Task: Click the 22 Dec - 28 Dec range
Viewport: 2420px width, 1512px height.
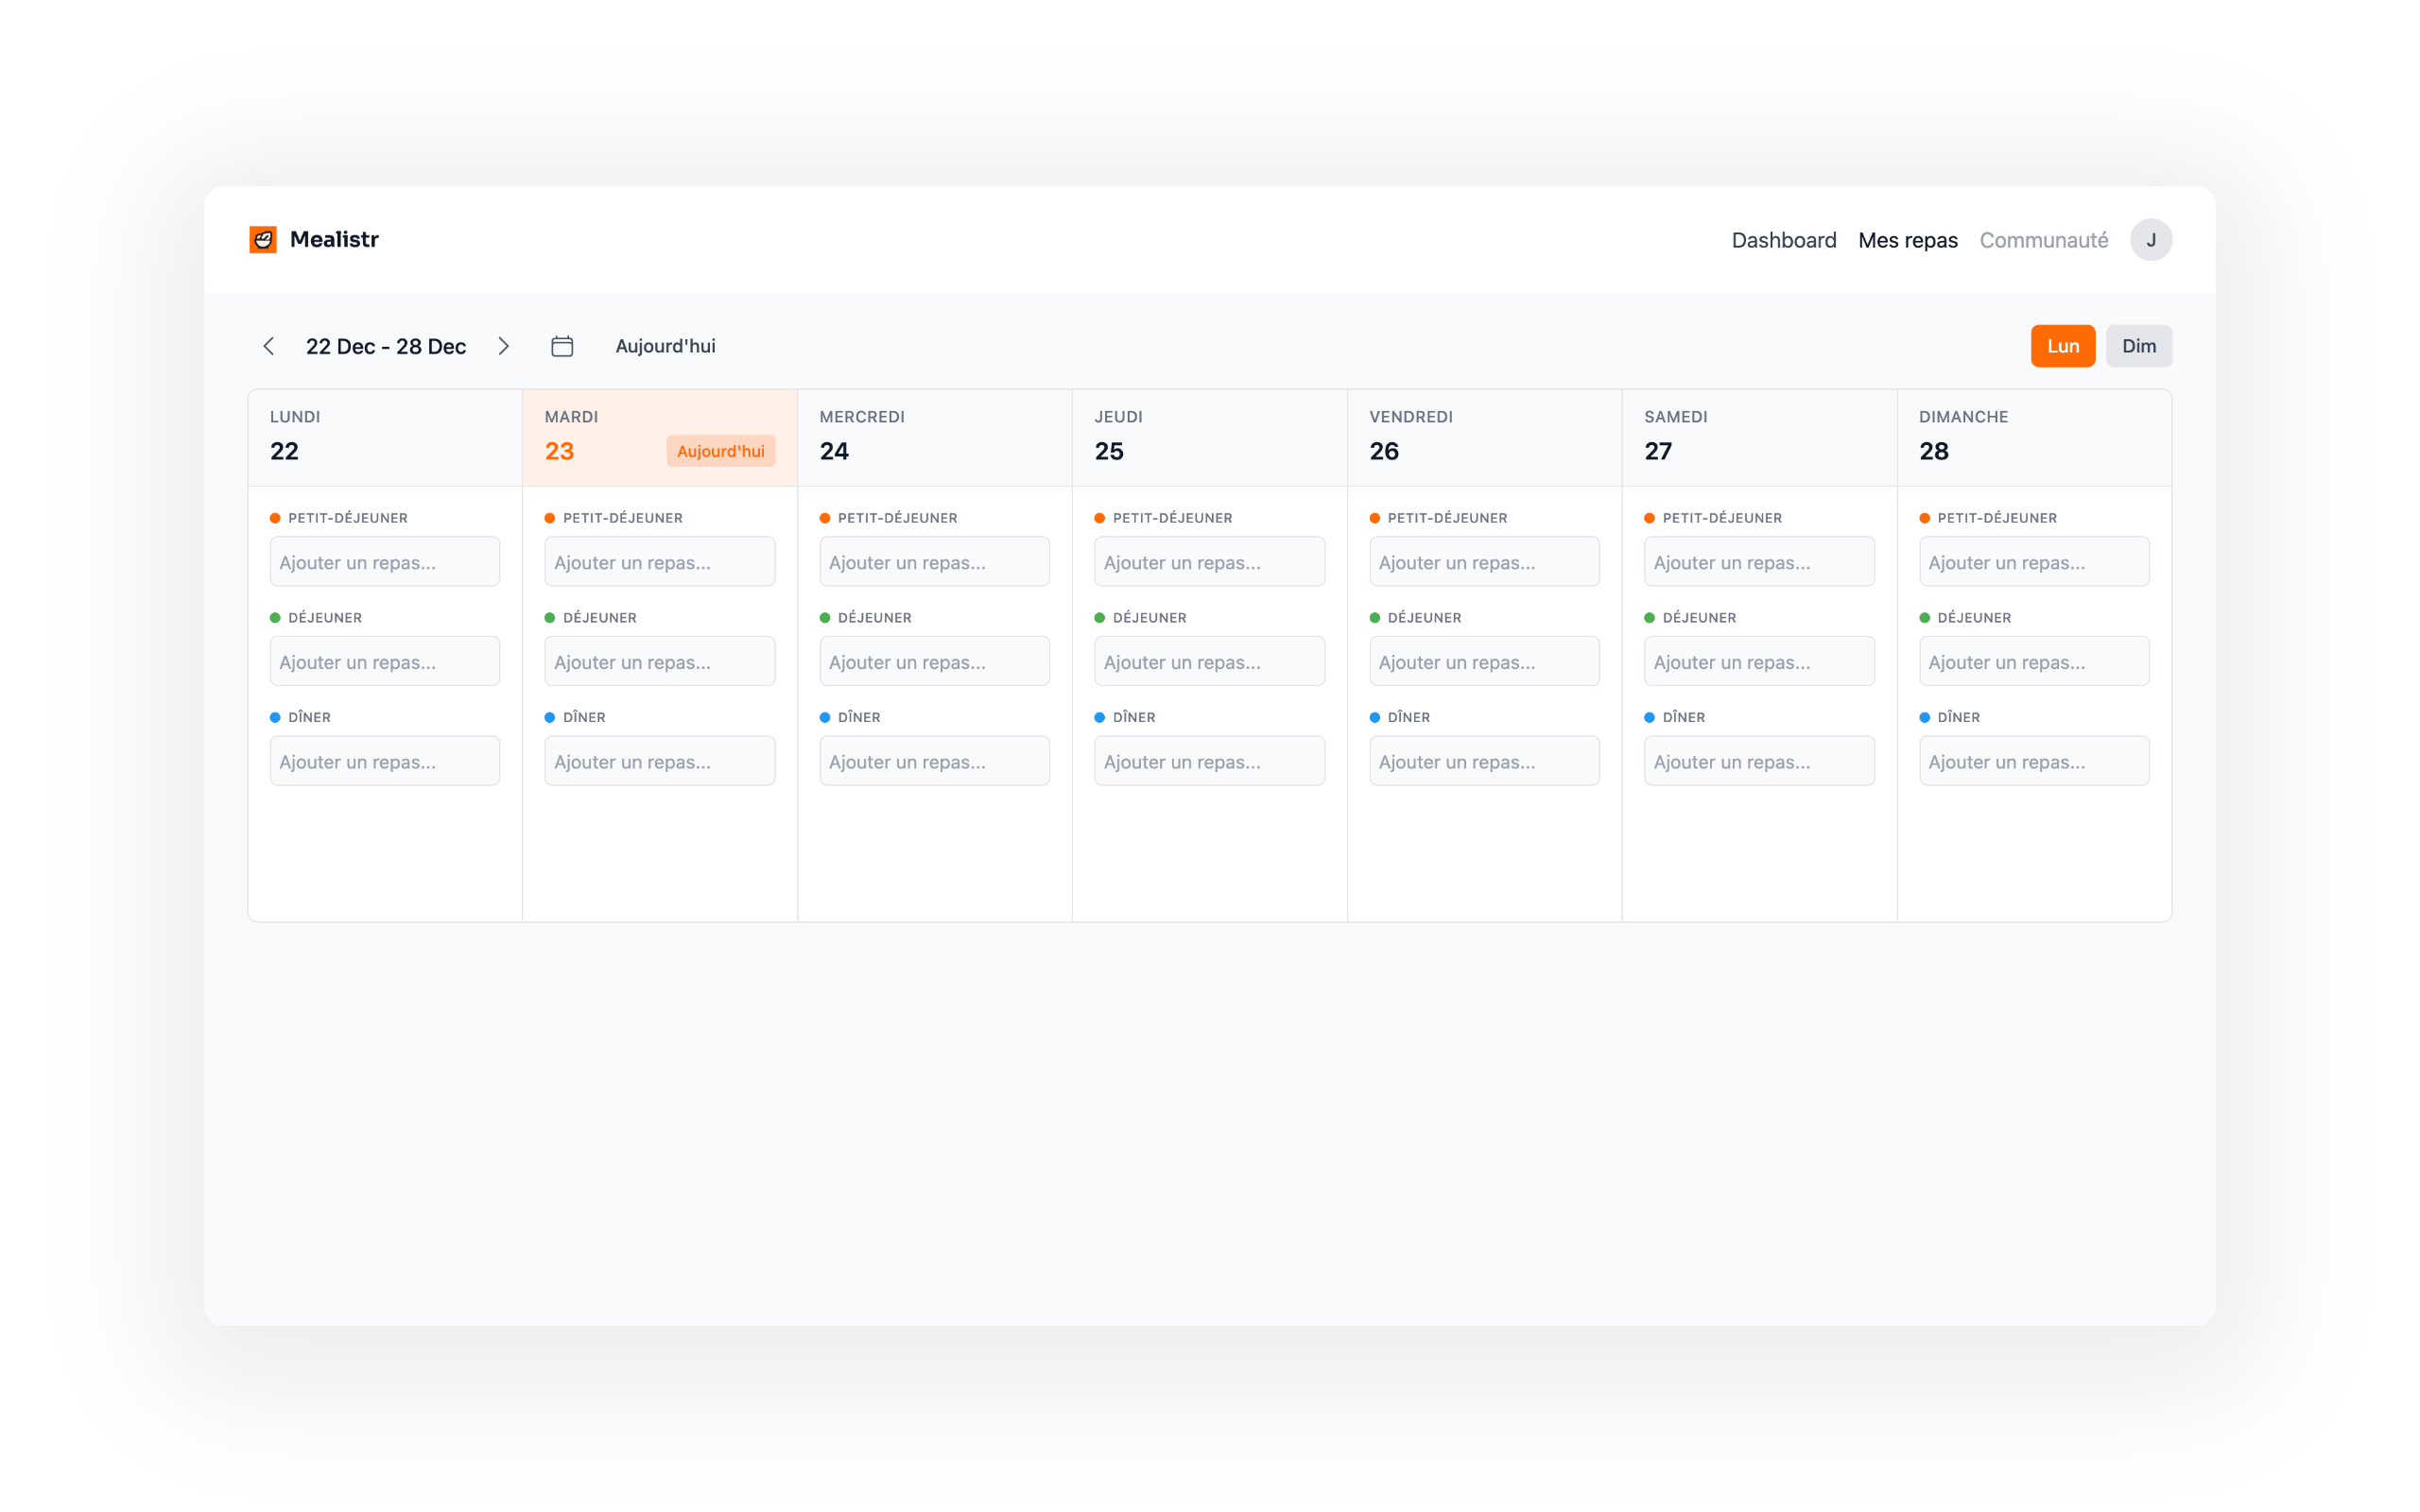Action: [386, 346]
